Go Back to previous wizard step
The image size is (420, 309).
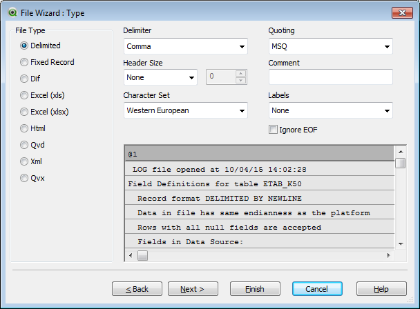point(137,289)
